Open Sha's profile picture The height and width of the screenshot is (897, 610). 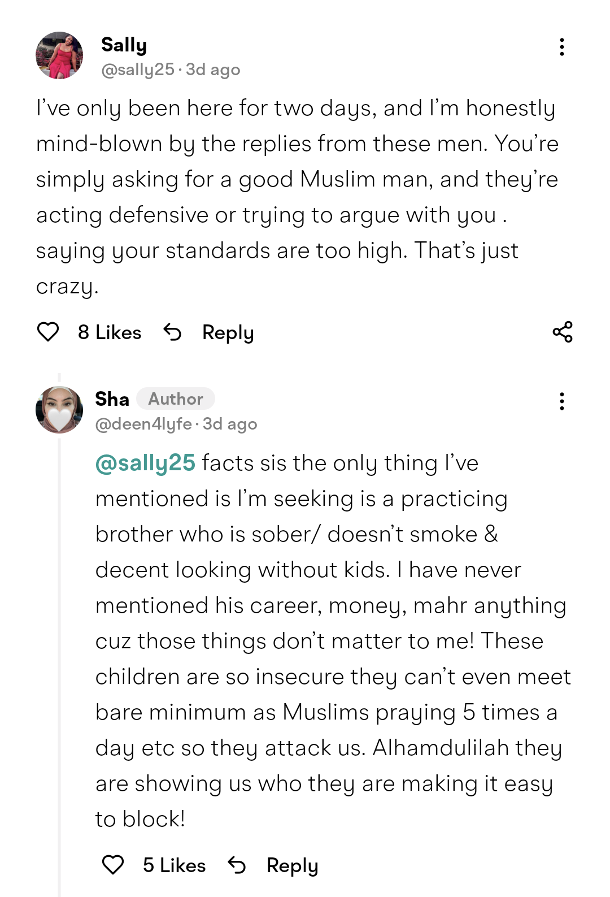tap(59, 410)
